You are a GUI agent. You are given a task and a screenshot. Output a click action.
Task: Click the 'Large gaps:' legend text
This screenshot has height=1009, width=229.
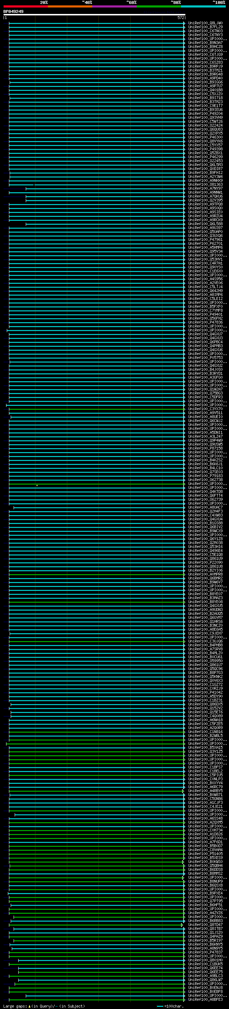[x=15, y=1006]
